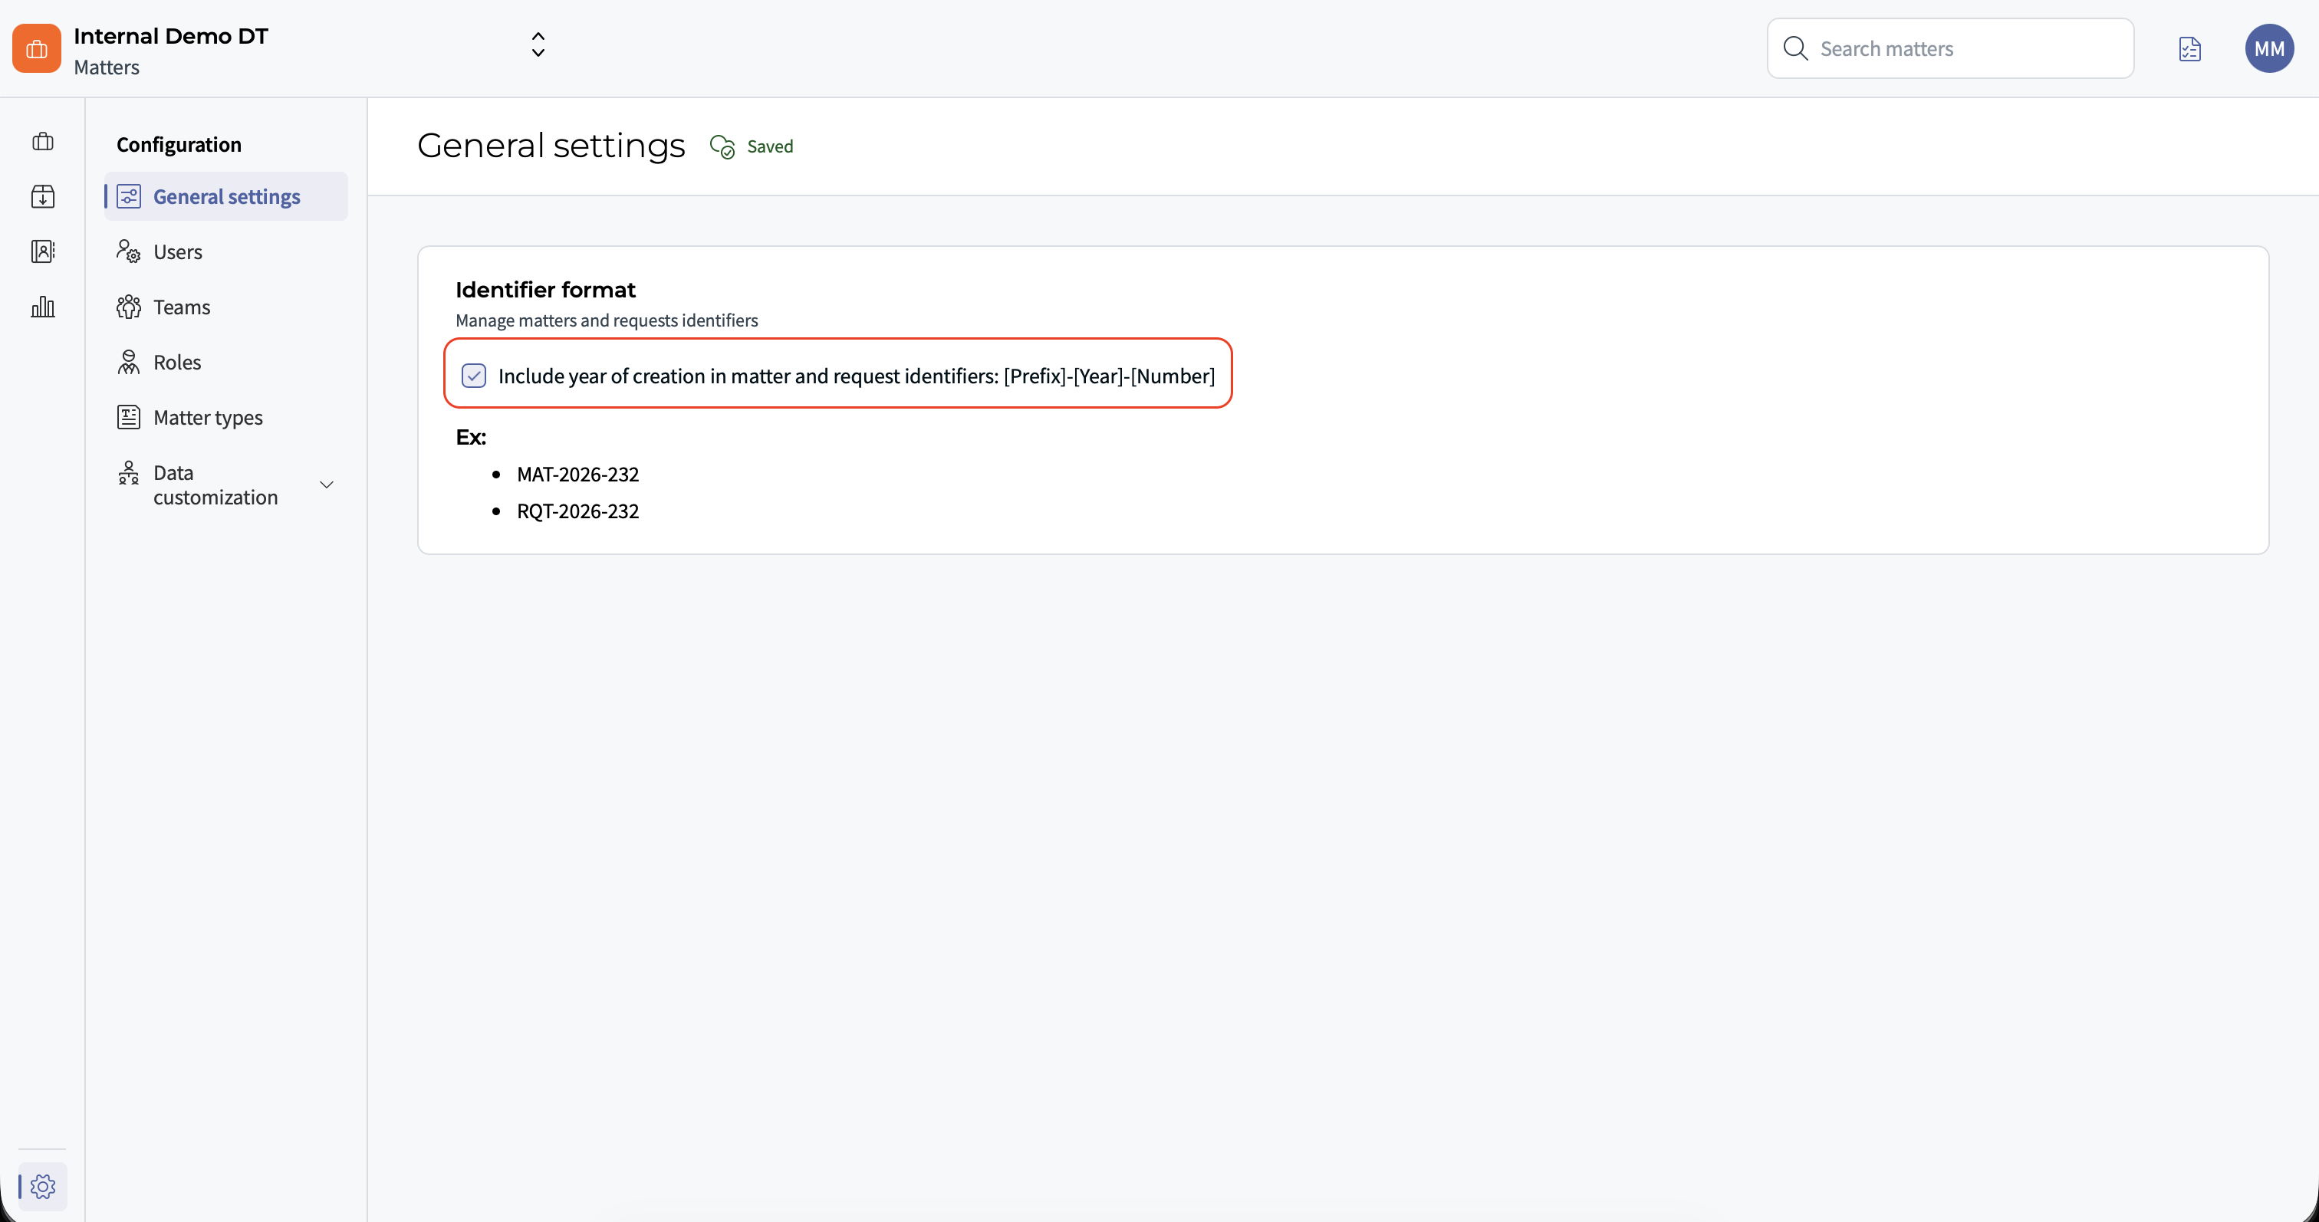Open the MM user avatar menu
Image resolution: width=2319 pixels, height=1222 pixels.
(x=2268, y=48)
